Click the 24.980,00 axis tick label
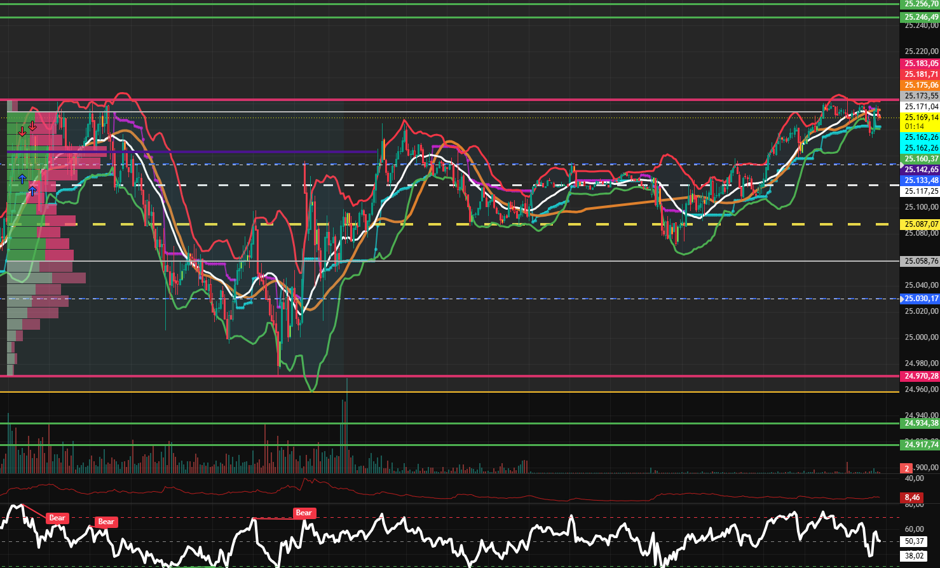 (922, 363)
